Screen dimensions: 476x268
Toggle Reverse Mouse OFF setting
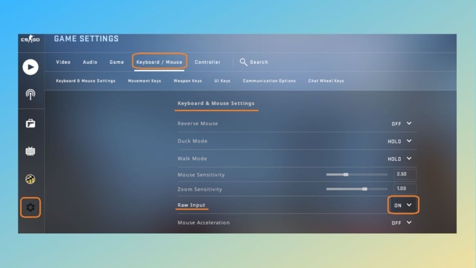(x=401, y=123)
